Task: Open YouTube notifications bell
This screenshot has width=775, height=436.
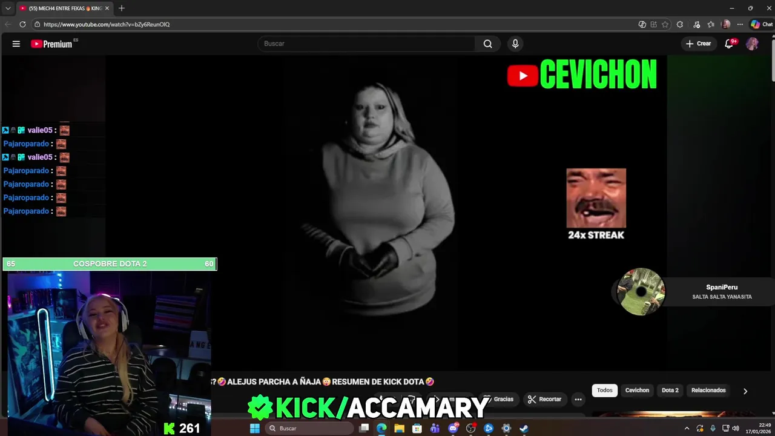Action: 730,44
